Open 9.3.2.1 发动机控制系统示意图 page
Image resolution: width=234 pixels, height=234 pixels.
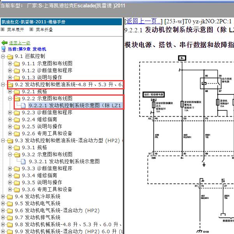(64, 161)
